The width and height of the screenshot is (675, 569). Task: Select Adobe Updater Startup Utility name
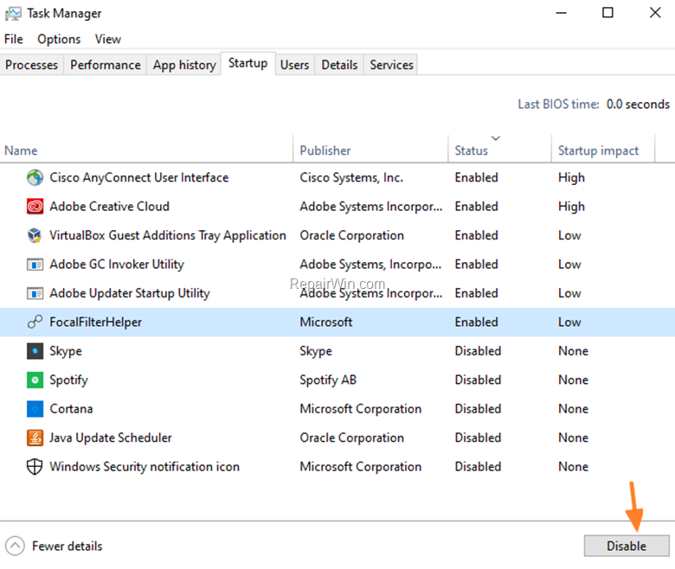pos(130,293)
